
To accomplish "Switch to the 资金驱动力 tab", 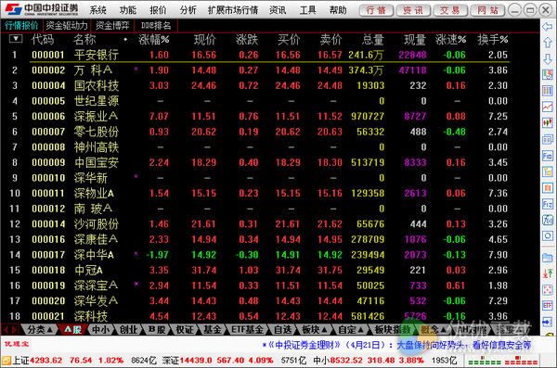I will (x=67, y=26).
